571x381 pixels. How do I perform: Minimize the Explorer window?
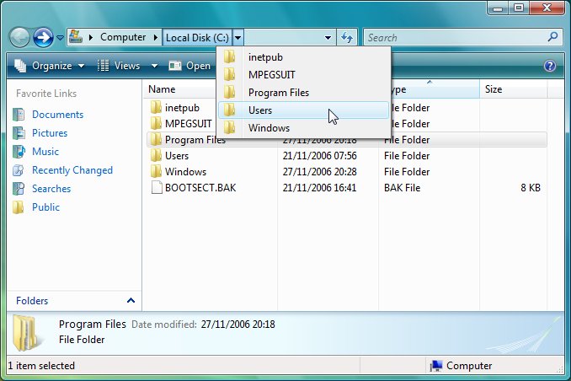point(498,8)
